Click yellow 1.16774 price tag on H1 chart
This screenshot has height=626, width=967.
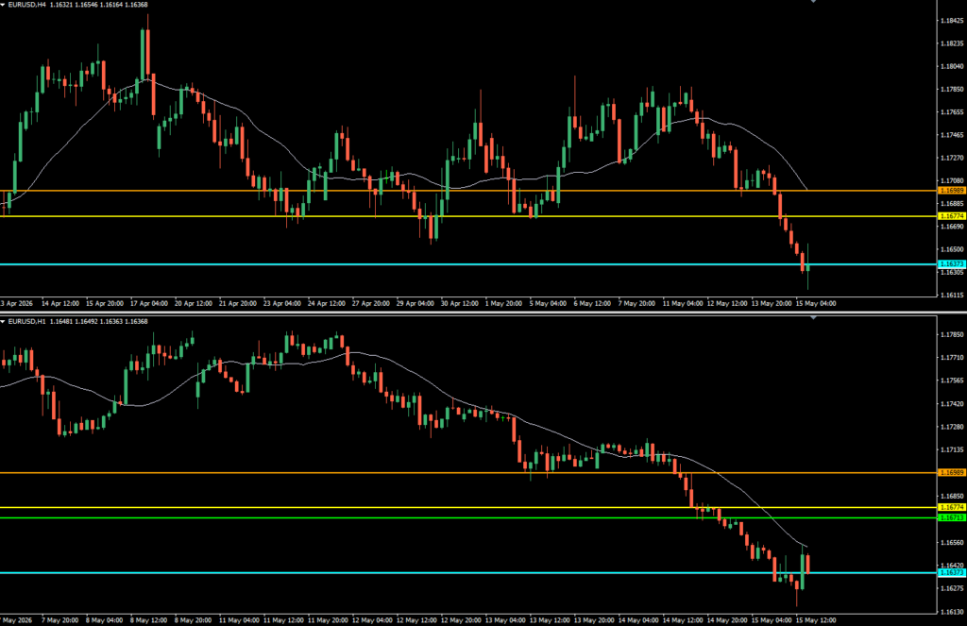952,507
